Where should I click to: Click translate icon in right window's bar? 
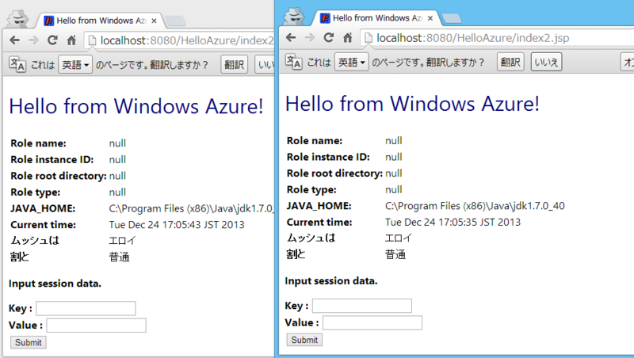(293, 62)
